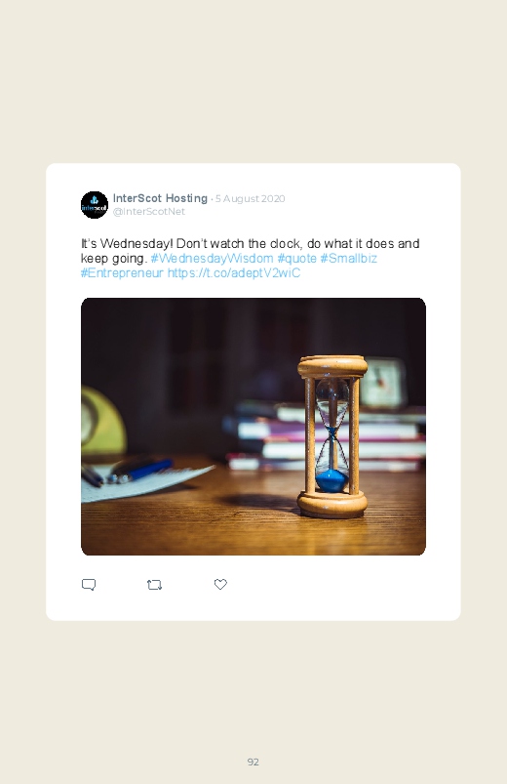Viewport: 507px width, 784px height.
Task: Like the tweet with the heart icon
Action: (220, 584)
